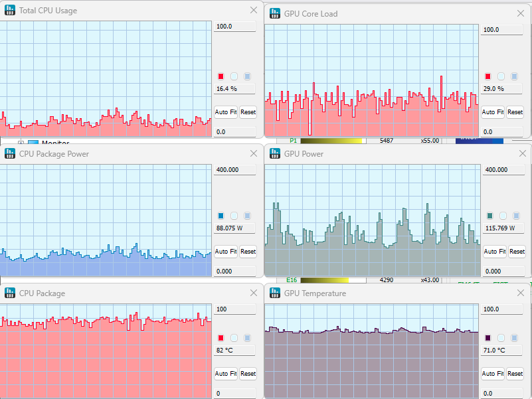Image resolution: width=532 pixels, height=399 pixels.
Task: Click the 29.0 % GPU load readout
Action: [501, 89]
